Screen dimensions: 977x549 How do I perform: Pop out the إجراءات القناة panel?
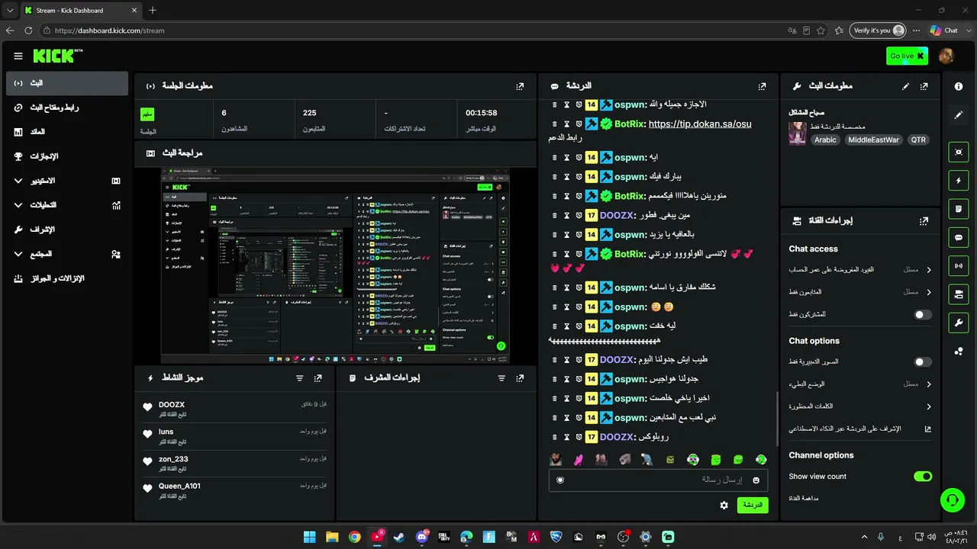924,220
